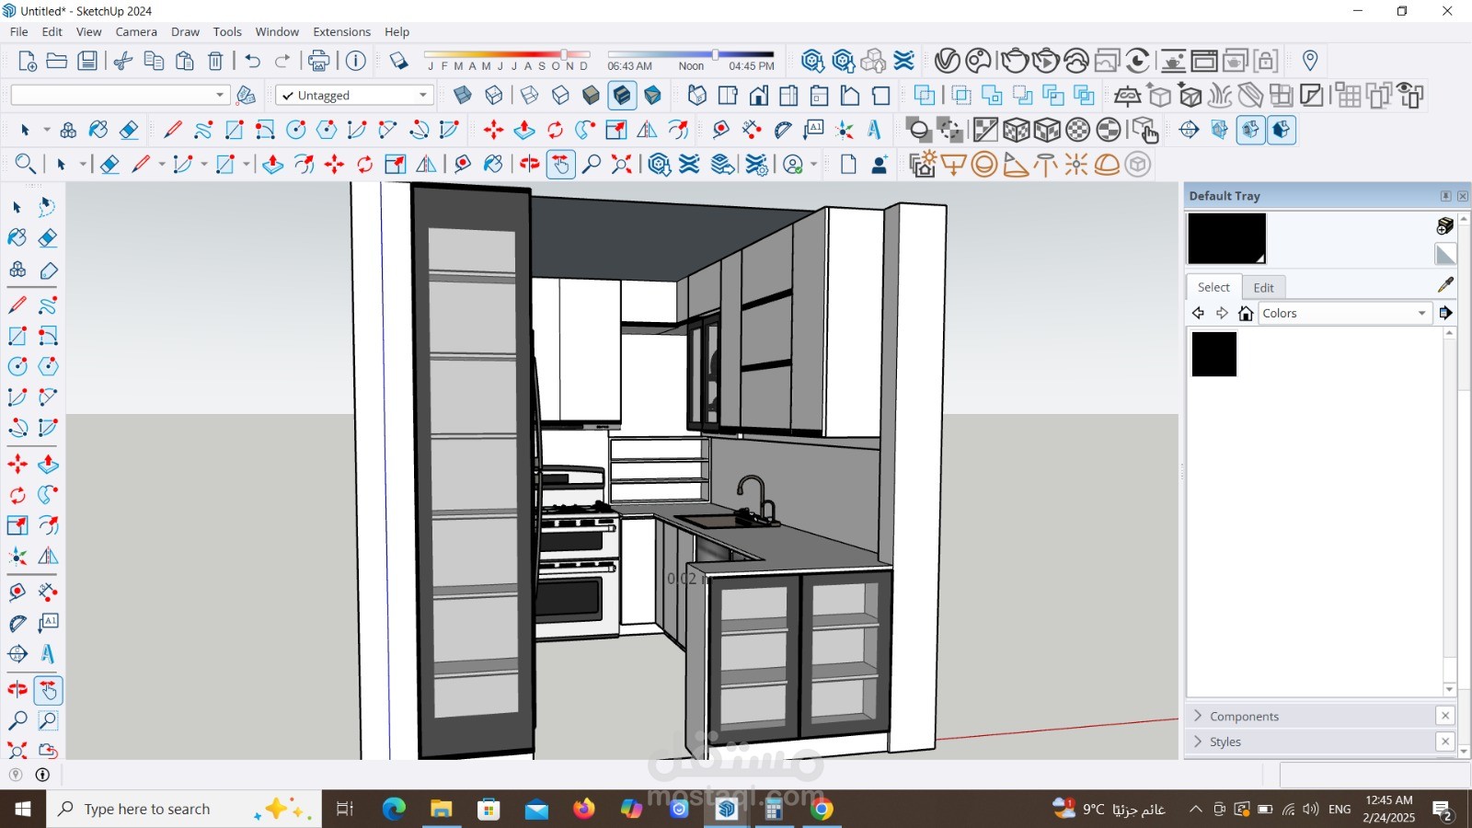Start V-Ray interactive render teapot with play arrow
Image resolution: width=1472 pixels, height=828 pixels.
[x=1045, y=61]
